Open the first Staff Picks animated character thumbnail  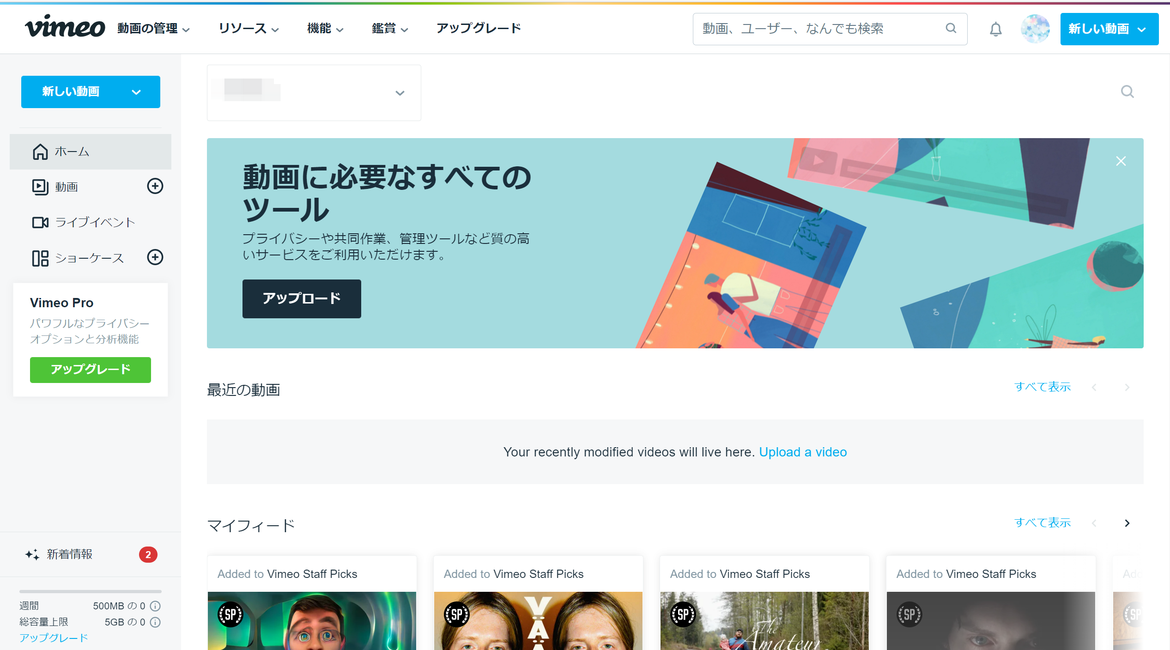(x=312, y=621)
